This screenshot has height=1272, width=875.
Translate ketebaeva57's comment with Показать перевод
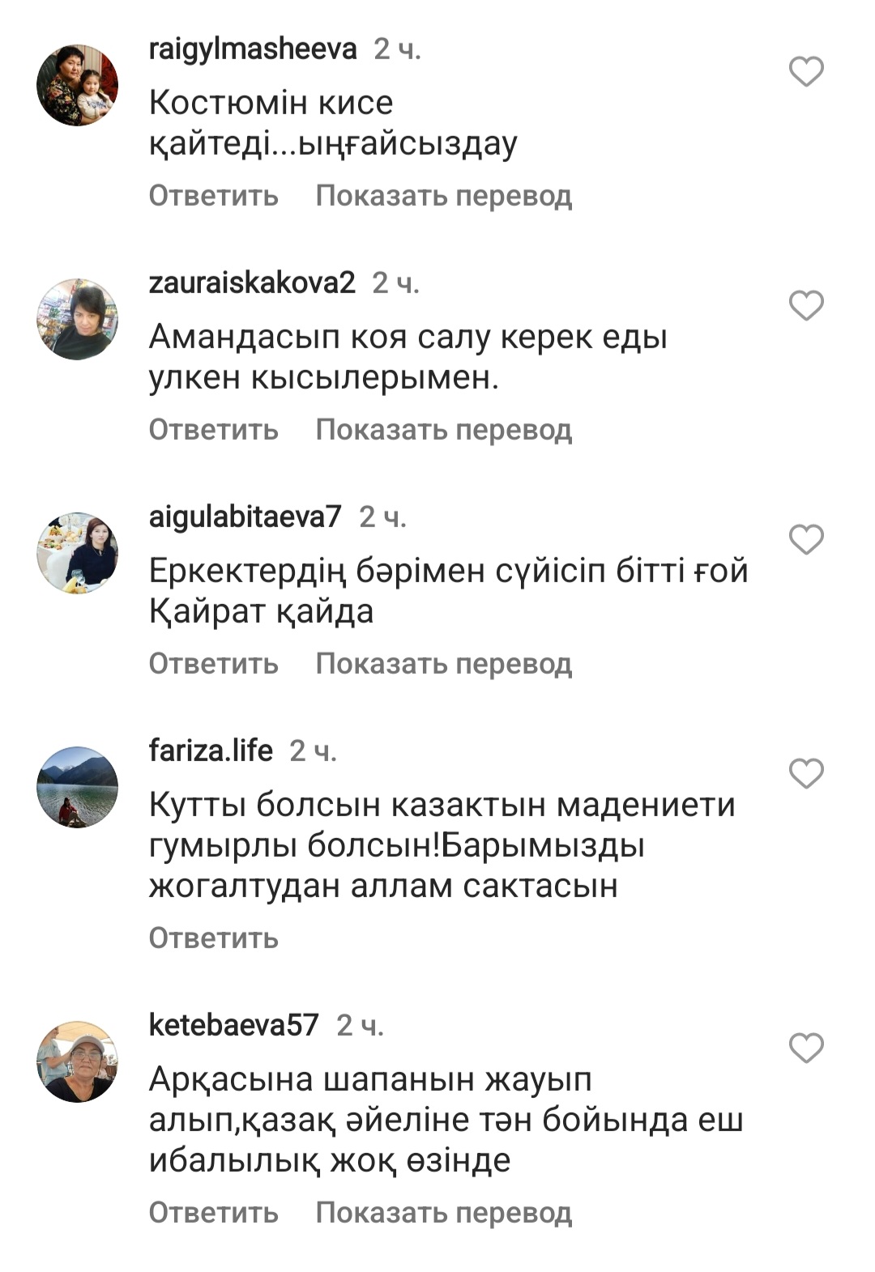pyautogui.click(x=444, y=1213)
